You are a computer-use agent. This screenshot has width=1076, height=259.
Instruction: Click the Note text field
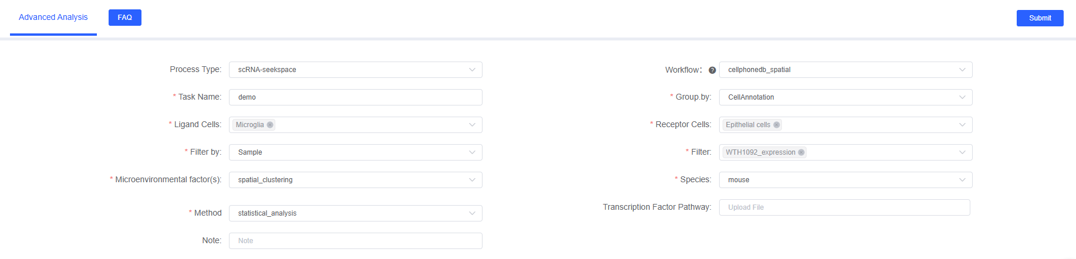click(x=355, y=241)
